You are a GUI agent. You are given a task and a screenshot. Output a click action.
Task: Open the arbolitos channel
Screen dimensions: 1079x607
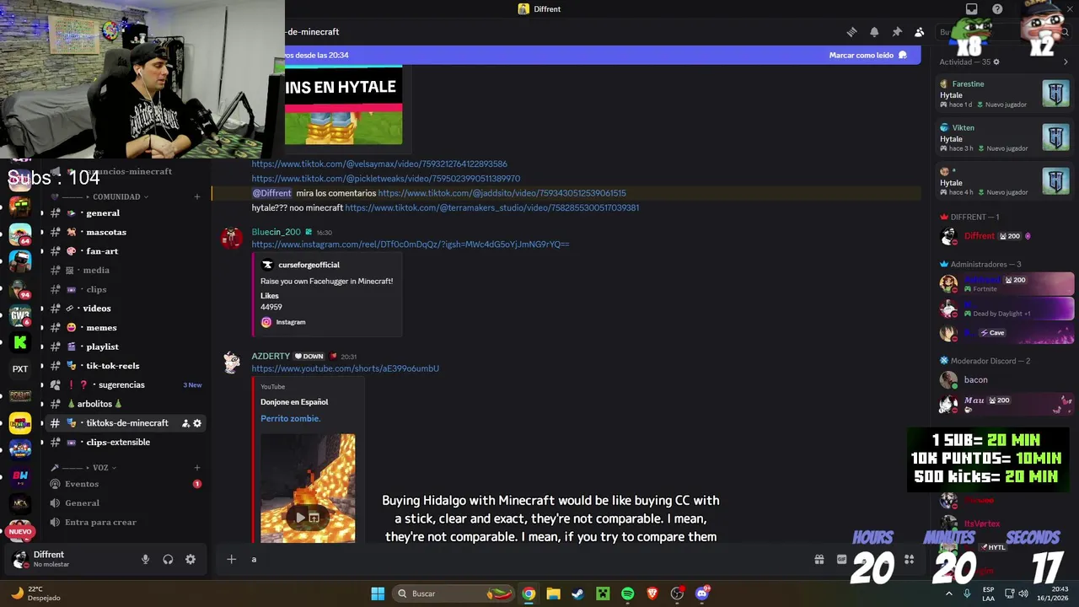(126, 404)
